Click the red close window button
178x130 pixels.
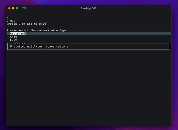coord(9,8)
